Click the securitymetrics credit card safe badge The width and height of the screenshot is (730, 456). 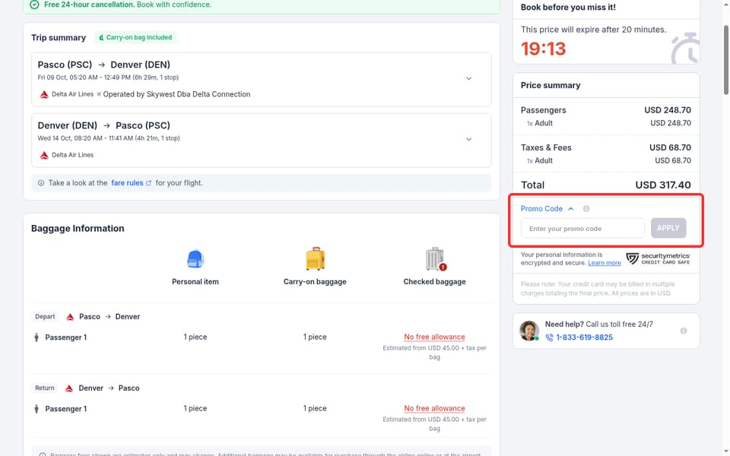(658, 258)
